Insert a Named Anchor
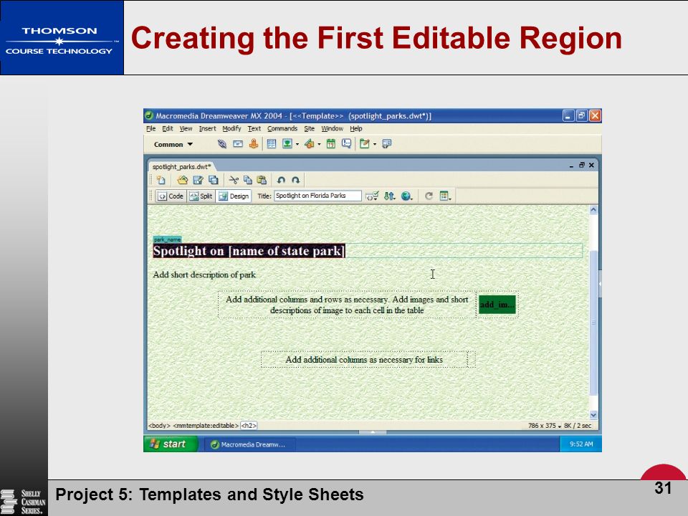 point(254,144)
